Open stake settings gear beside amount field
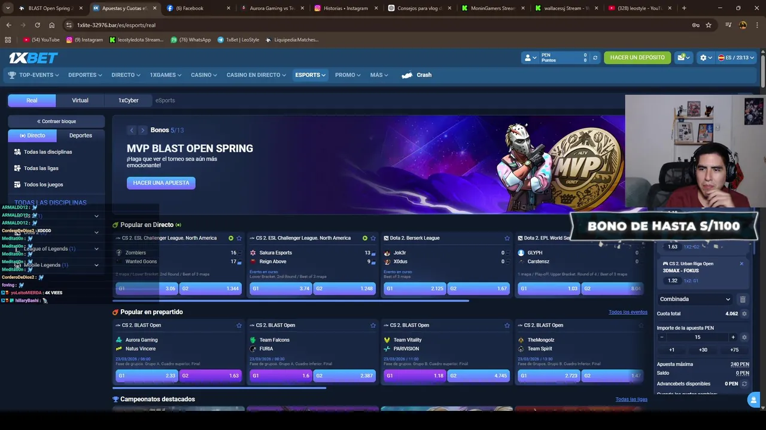 click(744, 337)
